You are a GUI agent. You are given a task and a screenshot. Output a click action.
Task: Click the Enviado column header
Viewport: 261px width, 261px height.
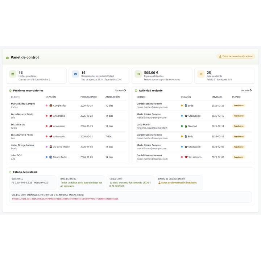[x=217, y=97]
